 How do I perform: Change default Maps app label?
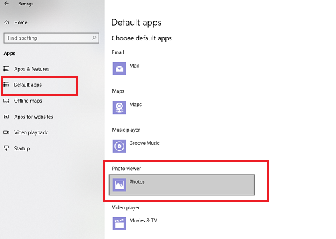pyautogui.click(x=136, y=105)
